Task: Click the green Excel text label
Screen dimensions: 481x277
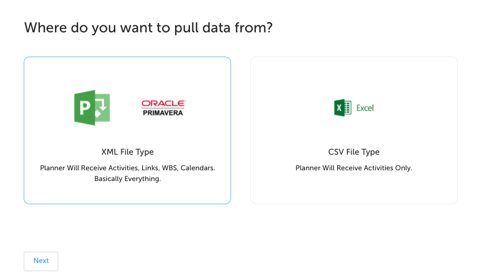Action: (365, 108)
